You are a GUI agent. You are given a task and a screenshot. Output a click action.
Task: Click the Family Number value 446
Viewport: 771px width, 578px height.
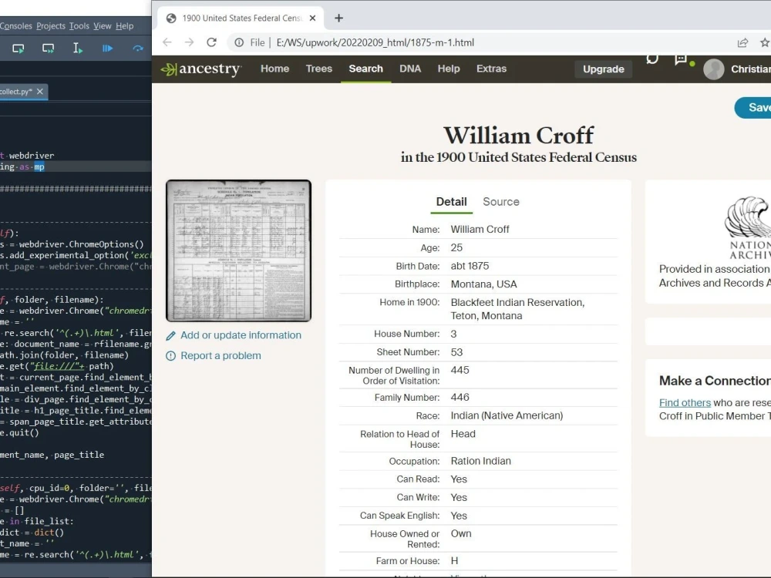460,397
